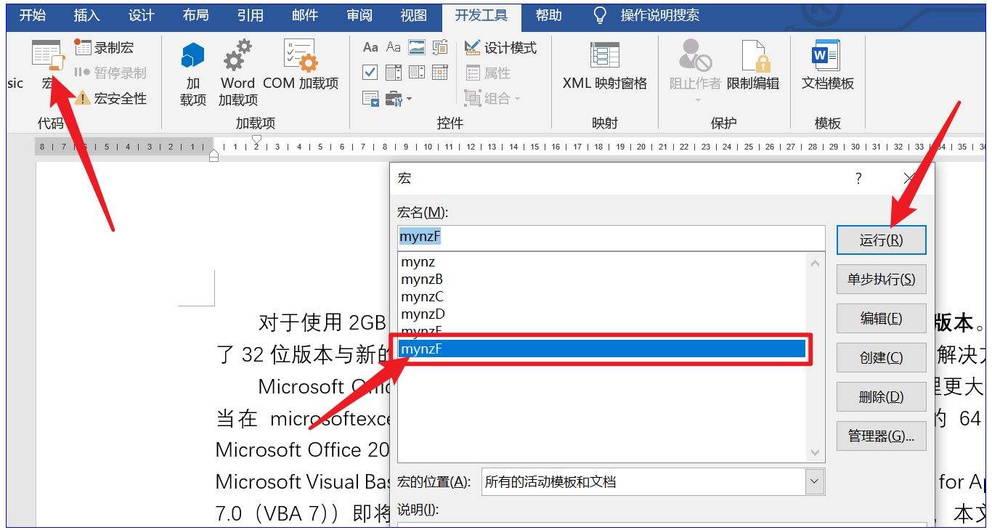
Task: Select mynzC in the macro list
Action: (422, 297)
